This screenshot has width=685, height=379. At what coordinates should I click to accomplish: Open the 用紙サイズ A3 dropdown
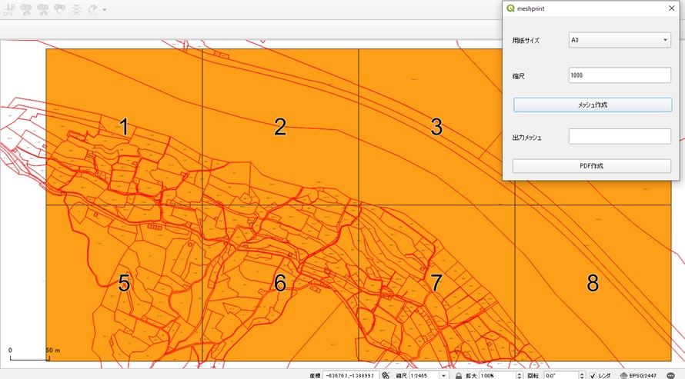tap(620, 40)
